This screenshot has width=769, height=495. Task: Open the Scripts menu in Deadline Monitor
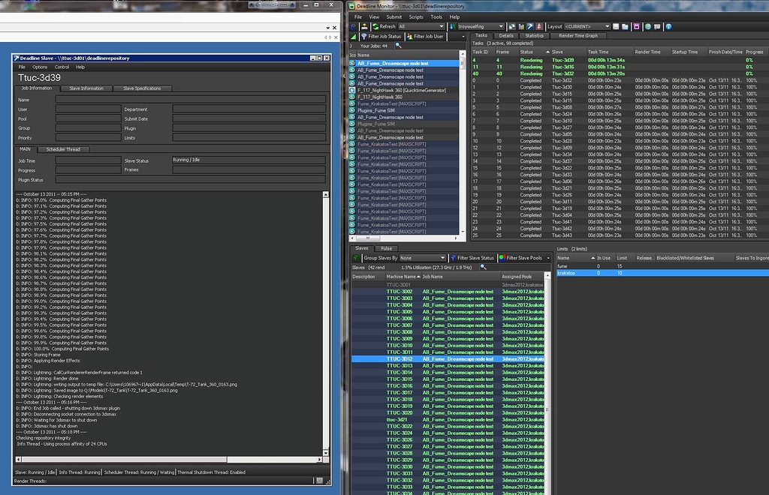[x=416, y=16]
